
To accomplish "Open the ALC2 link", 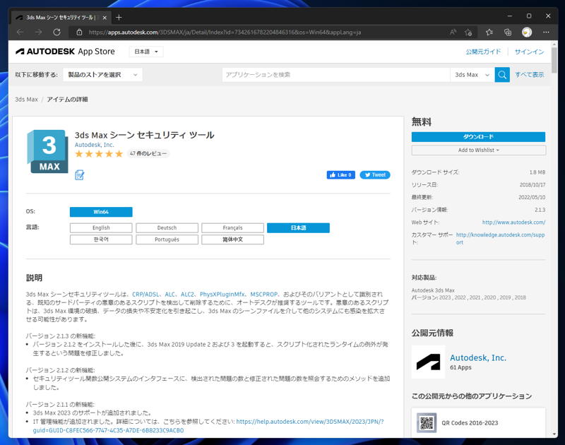I will [x=187, y=295].
